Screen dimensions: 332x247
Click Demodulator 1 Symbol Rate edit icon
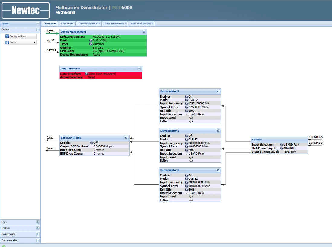[x=187, y=107]
